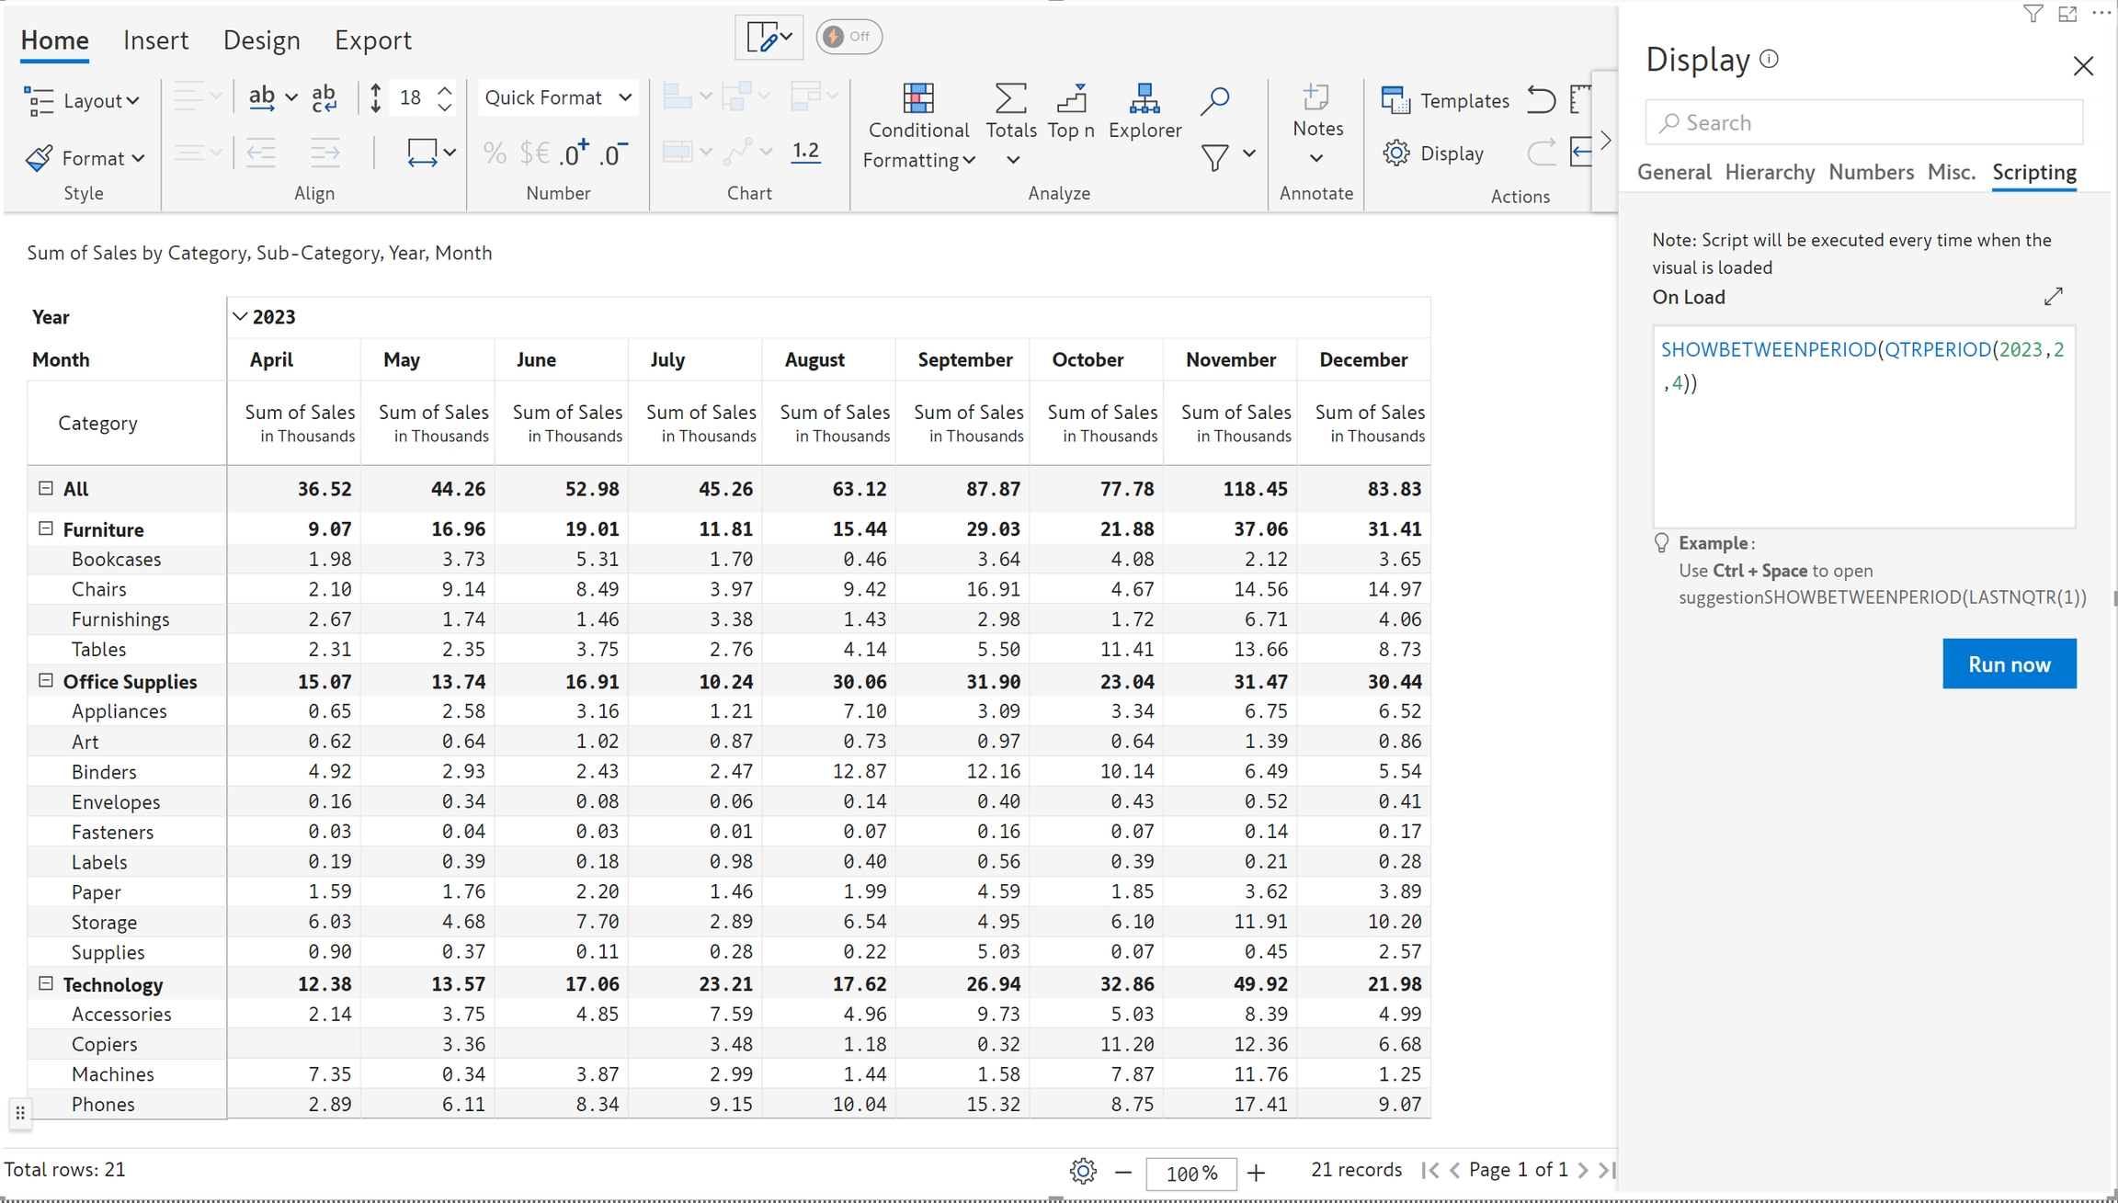Click the search magnifier icon in ribbon
This screenshot has height=1203, width=2118.
pyautogui.click(x=1214, y=100)
